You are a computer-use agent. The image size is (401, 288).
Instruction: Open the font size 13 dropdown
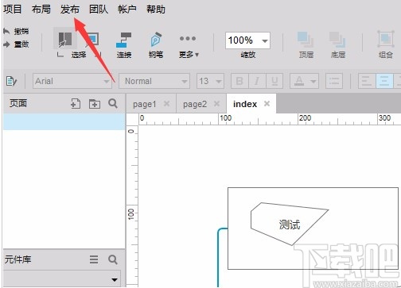coord(210,81)
